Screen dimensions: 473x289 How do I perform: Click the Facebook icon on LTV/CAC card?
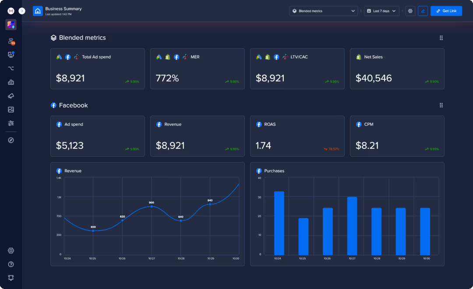point(276,57)
